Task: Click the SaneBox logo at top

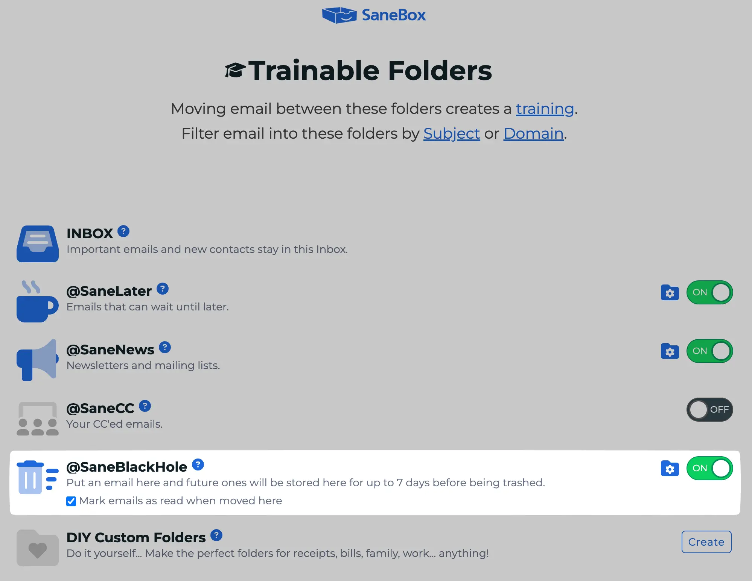Action: click(374, 15)
